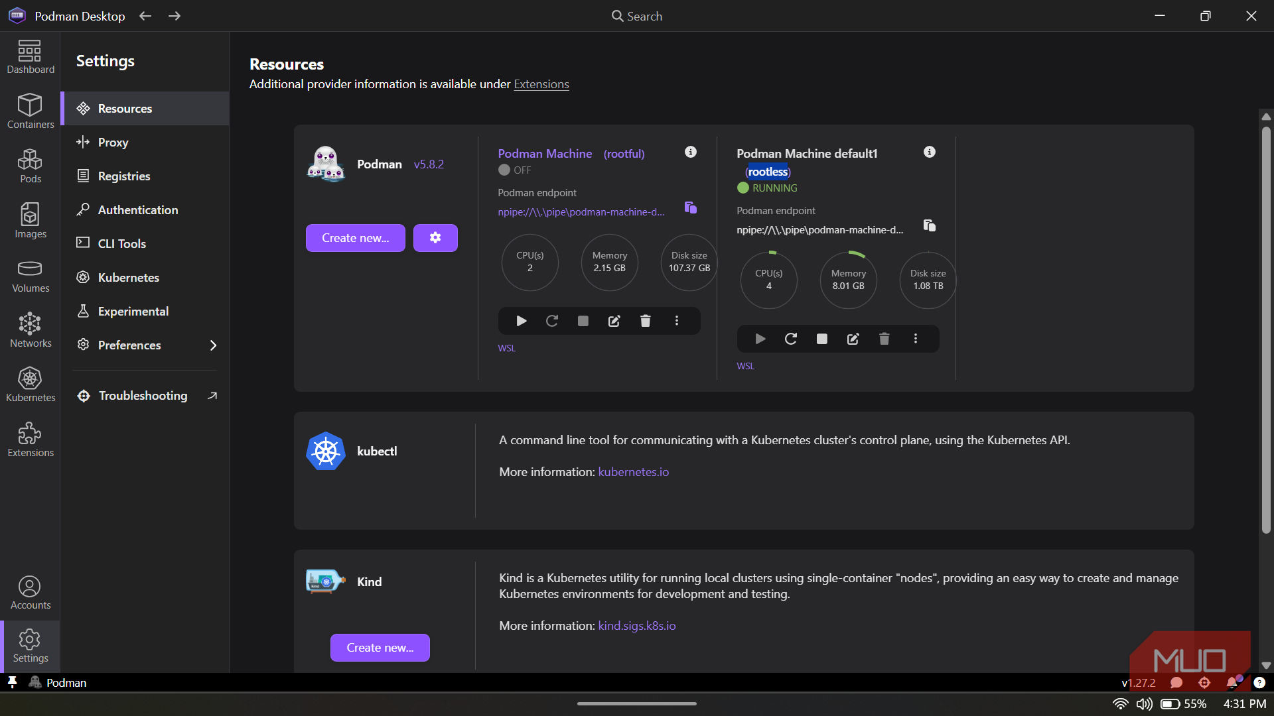
Task: Delete the rootful Podman Machine
Action: tap(646, 321)
